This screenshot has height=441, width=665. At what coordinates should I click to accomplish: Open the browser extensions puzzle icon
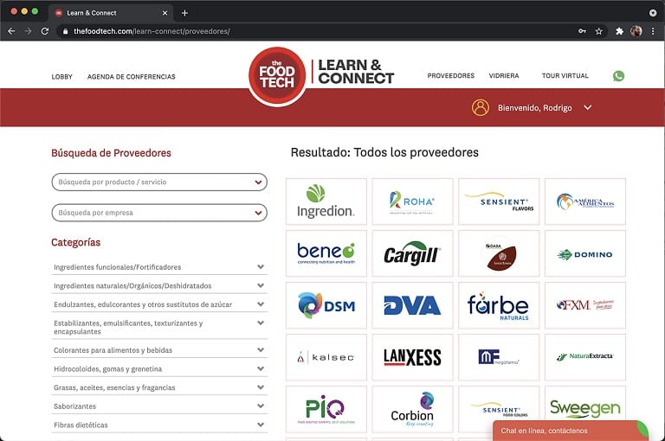619,31
